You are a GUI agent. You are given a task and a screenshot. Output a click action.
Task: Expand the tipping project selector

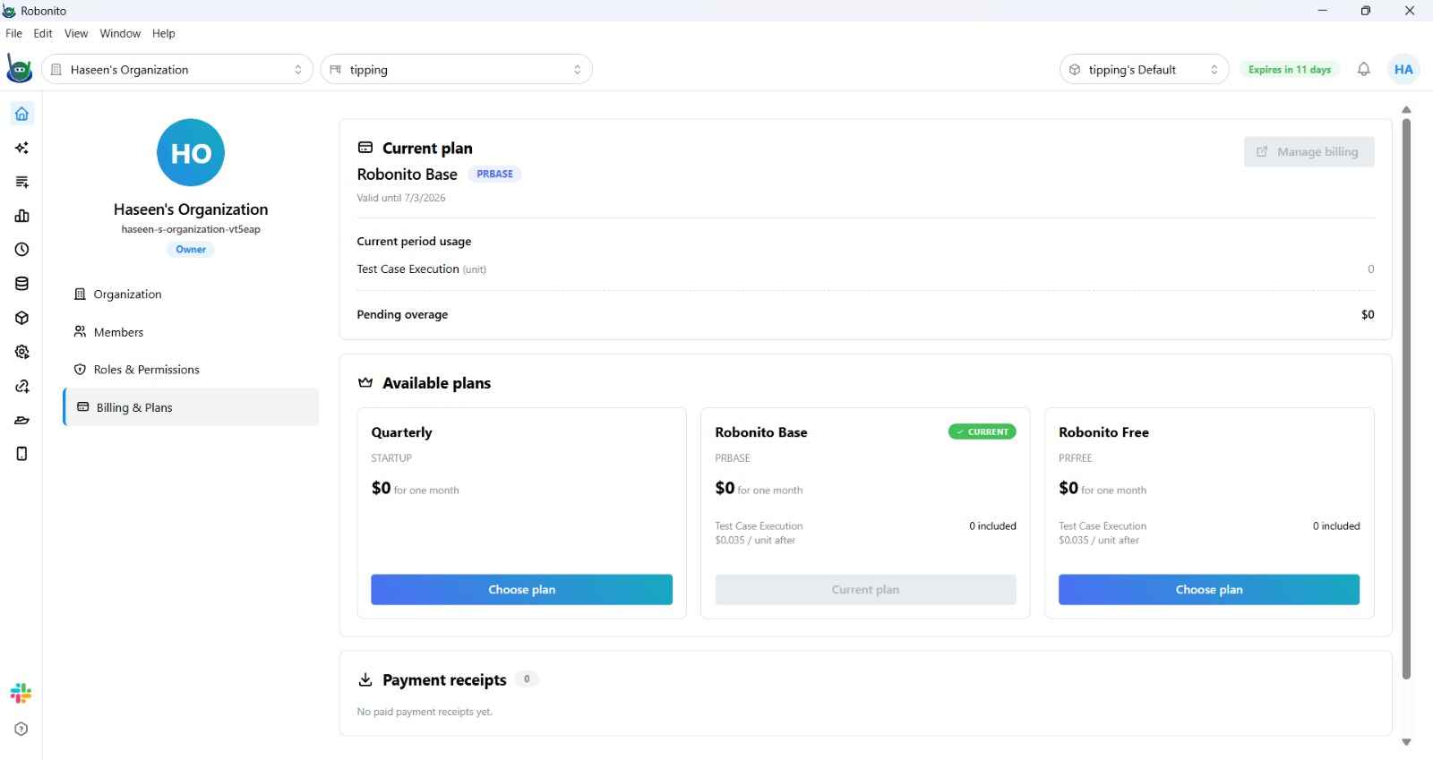tap(456, 69)
